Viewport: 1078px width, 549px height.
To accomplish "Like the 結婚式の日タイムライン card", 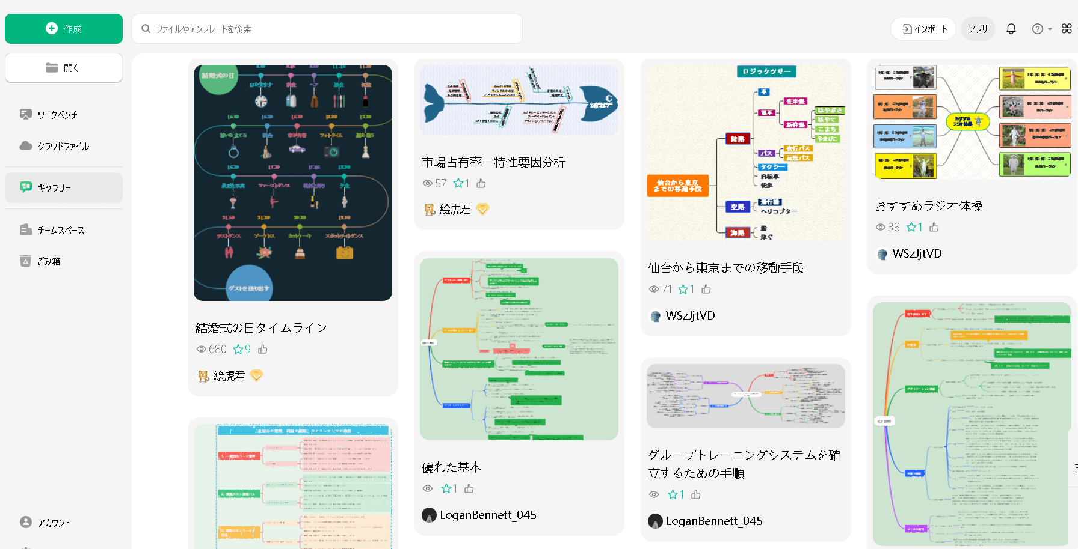I will tap(263, 349).
